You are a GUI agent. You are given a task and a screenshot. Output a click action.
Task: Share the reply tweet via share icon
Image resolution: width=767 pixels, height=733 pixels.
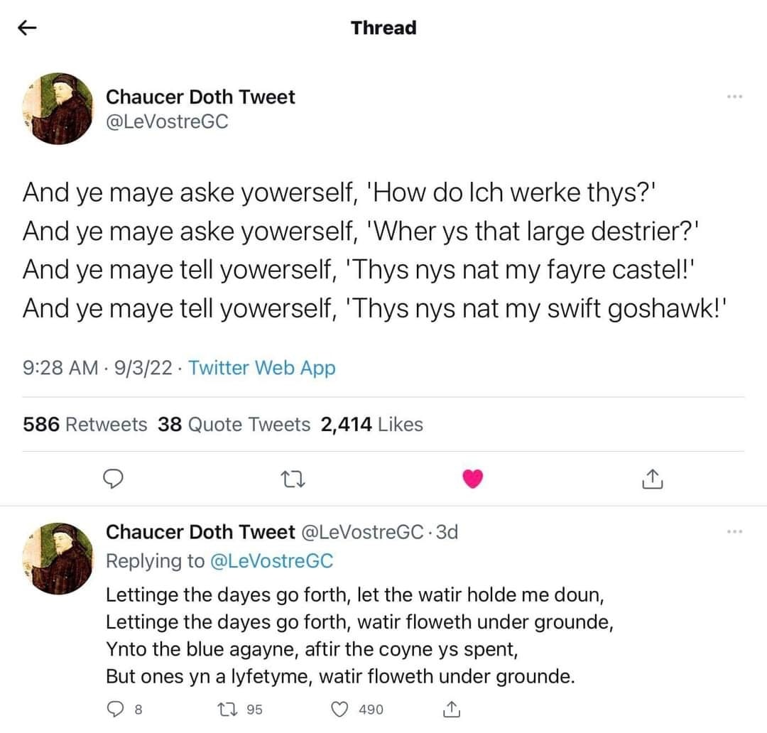click(x=450, y=708)
